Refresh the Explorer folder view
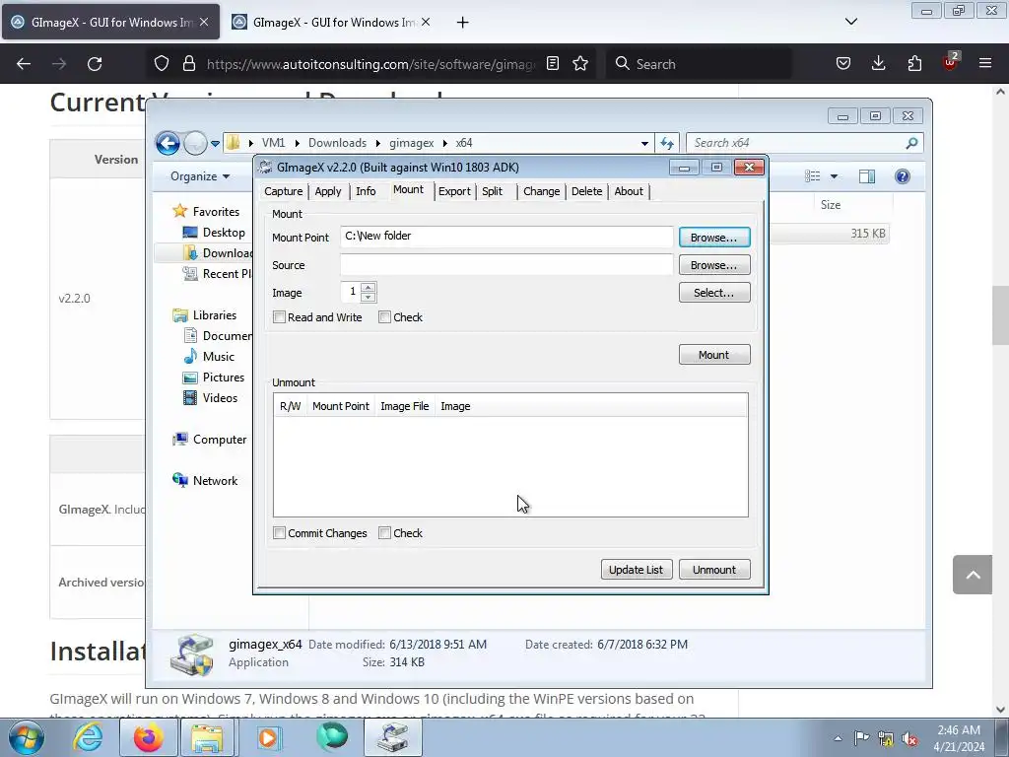The height and width of the screenshot is (757, 1009). click(667, 143)
